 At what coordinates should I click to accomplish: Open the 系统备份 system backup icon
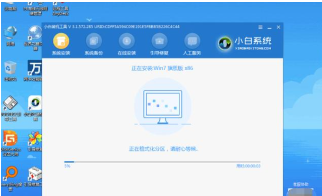pos(94,44)
